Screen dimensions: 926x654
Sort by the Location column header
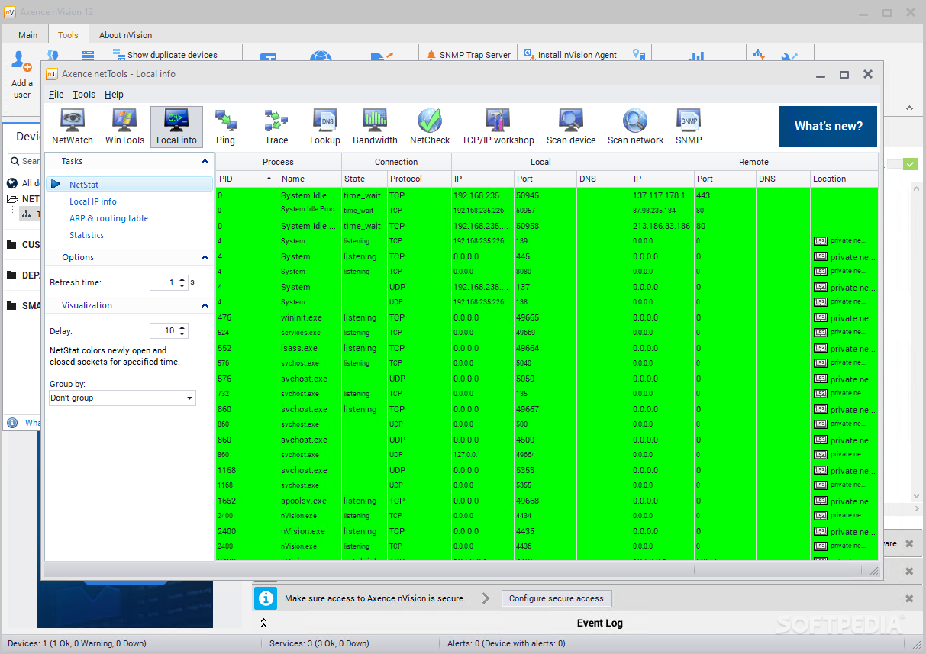tap(844, 179)
